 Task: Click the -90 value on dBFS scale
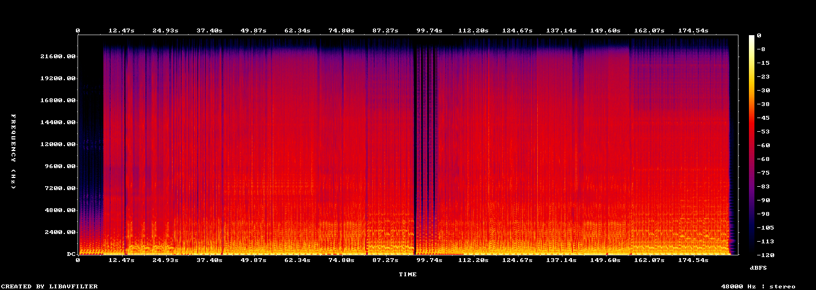point(763,200)
